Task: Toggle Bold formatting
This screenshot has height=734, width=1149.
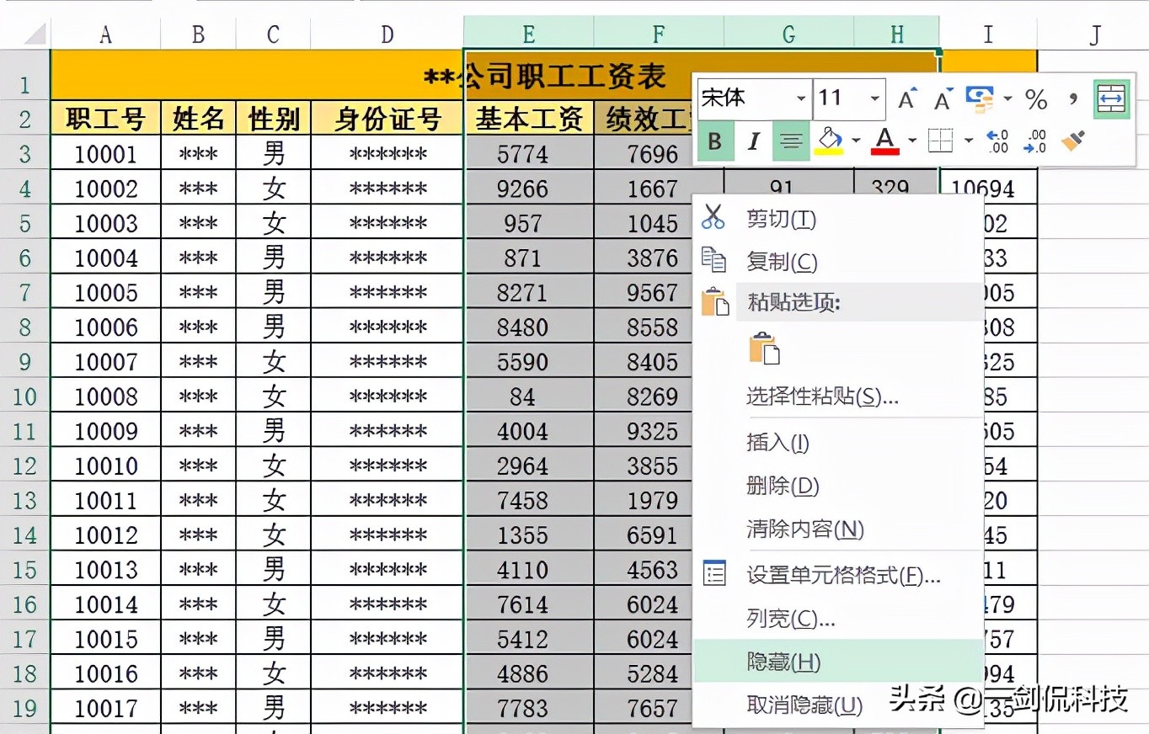Action: pos(716,140)
